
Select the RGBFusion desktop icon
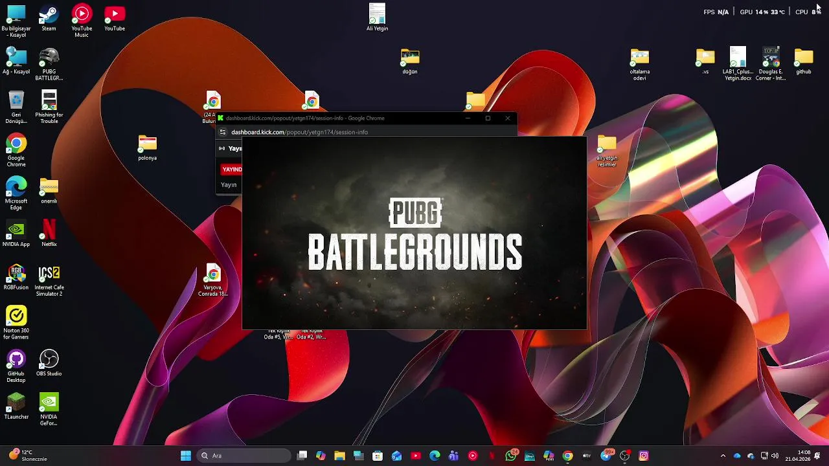[16, 277]
